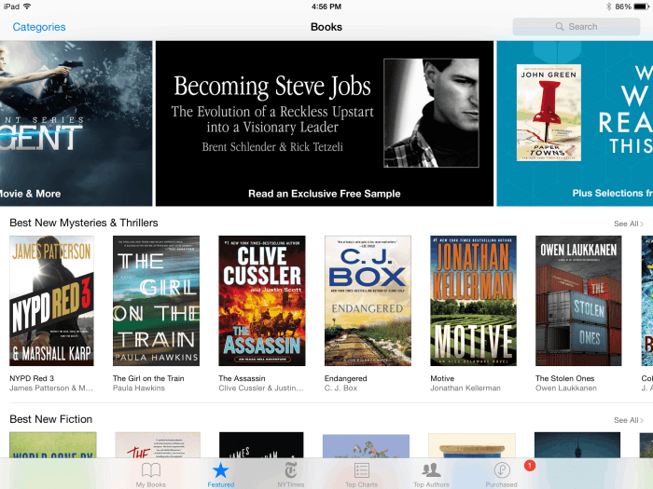The width and height of the screenshot is (653, 489).
Task: Open fourth Best New Fiction blue cover
Action: point(366,446)
